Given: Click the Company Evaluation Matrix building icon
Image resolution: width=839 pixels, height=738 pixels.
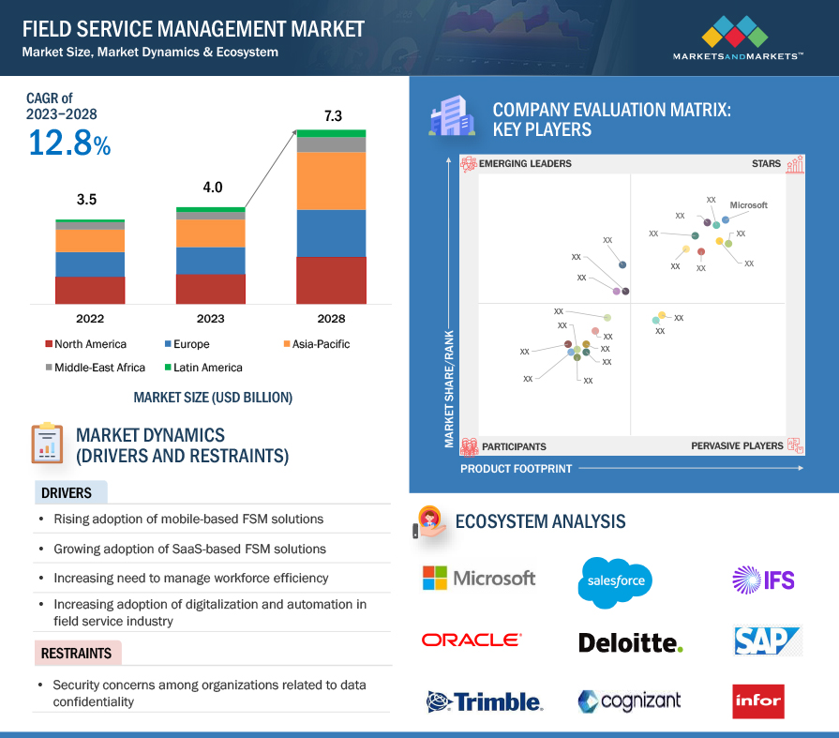Looking at the screenshot, I should coord(446,118).
